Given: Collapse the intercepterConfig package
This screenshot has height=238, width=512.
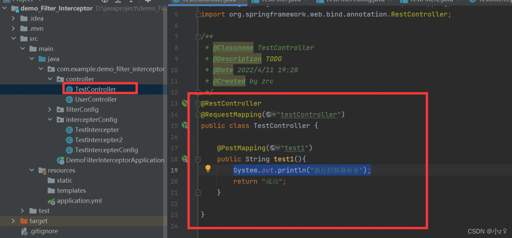Looking at the screenshot, I should (x=50, y=120).
